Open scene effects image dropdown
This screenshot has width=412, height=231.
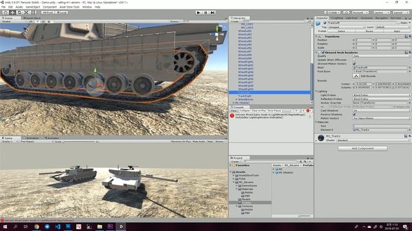tap(50, 21)
